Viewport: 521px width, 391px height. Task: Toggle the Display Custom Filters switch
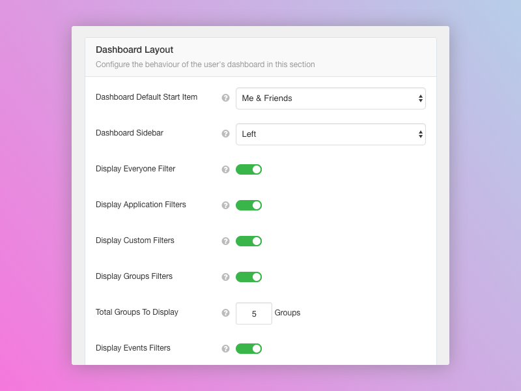click(x=249, y=241)
